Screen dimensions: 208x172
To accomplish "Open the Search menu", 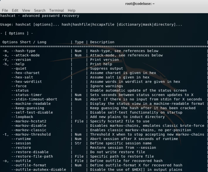I will coord(40,10).
